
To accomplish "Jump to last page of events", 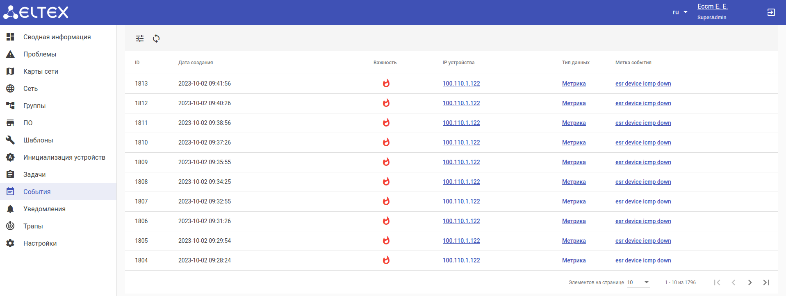I will [766, 282].
